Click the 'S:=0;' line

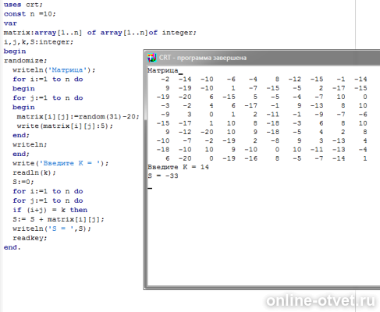[x=23, y=182]
